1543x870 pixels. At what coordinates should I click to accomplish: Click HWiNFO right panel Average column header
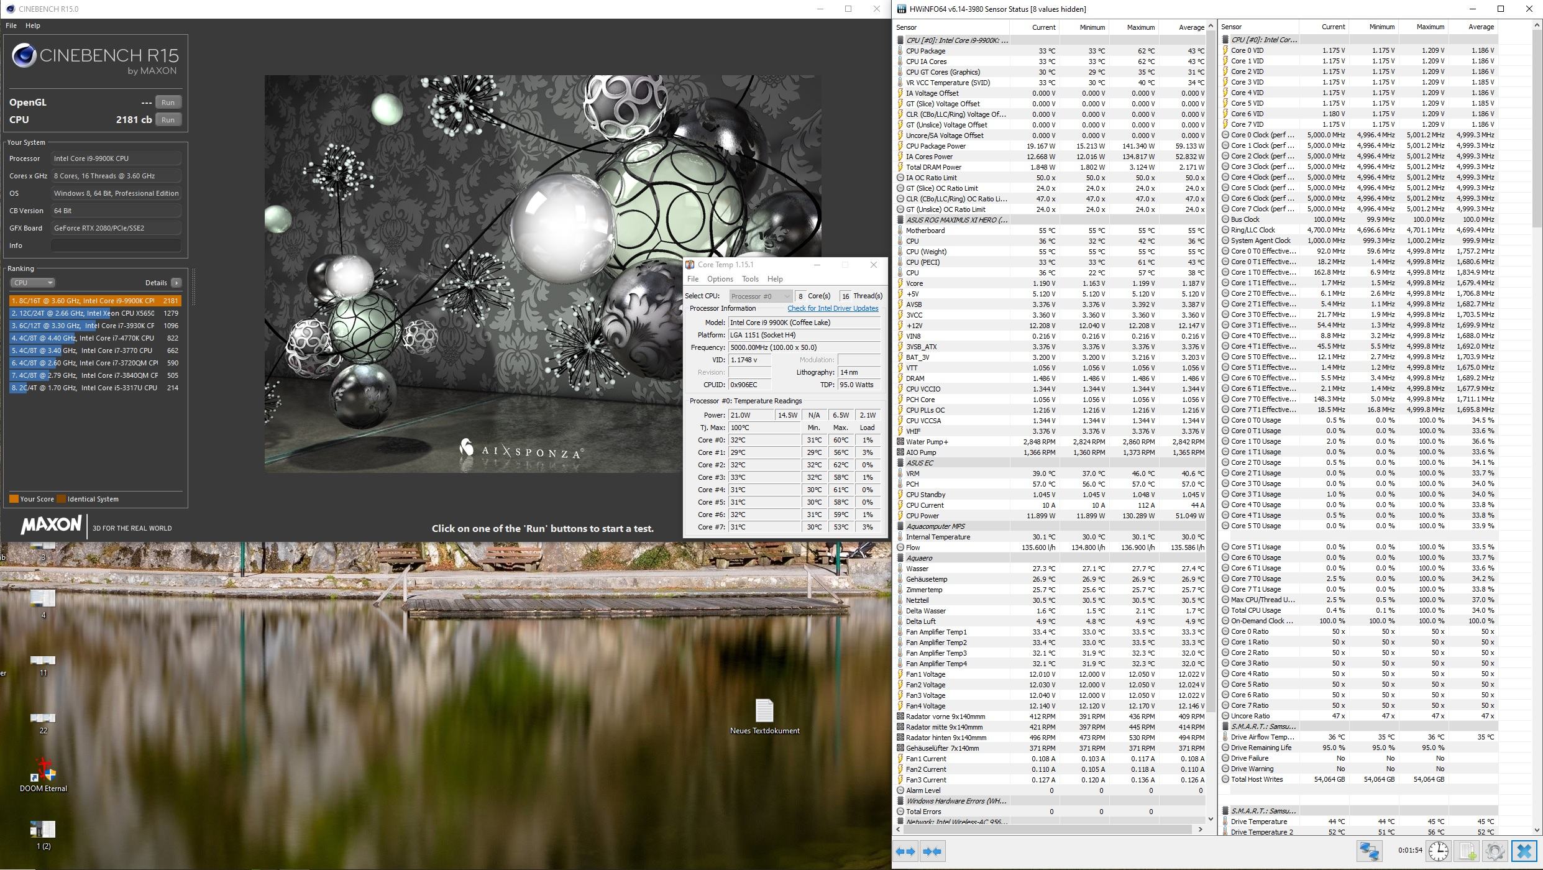(1473, 27)
